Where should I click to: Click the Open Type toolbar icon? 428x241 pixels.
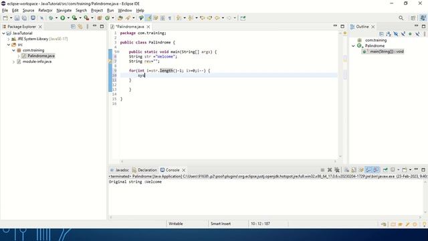point(120,18)
